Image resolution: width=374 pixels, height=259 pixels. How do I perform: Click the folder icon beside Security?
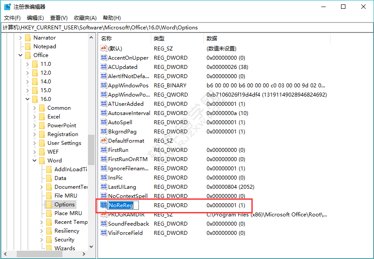pyautogui.click(x=48, y=239)
